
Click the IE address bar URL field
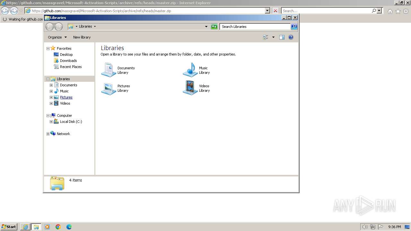click(x=147, y=11)
